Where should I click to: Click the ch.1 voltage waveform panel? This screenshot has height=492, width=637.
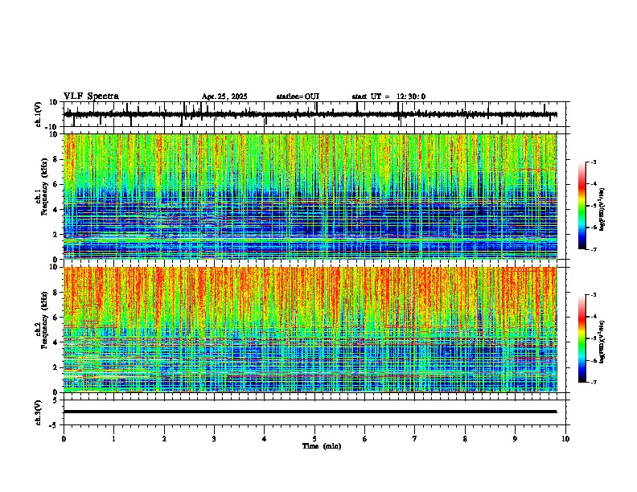click(314, 114)
